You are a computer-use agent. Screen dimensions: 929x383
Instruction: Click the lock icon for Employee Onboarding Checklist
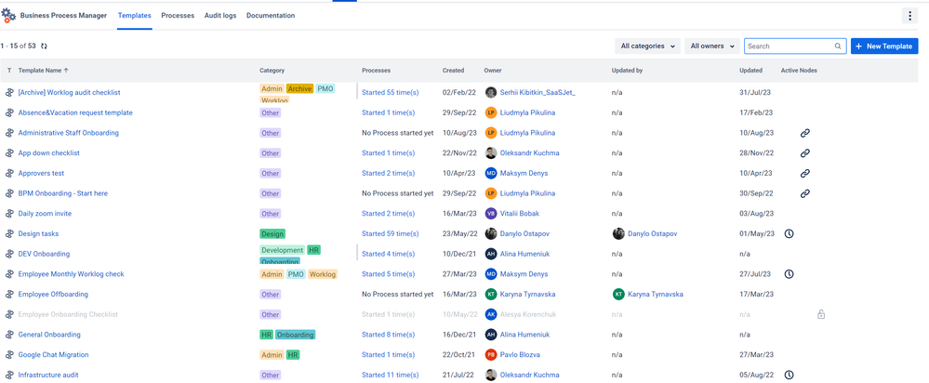coord(821,314)
